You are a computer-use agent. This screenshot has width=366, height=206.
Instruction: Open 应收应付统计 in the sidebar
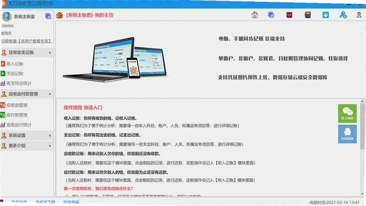click(x=19, y=125)
